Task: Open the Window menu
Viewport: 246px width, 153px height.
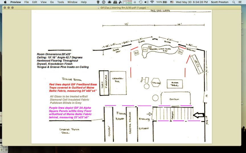Action: (x=72, y=2)
